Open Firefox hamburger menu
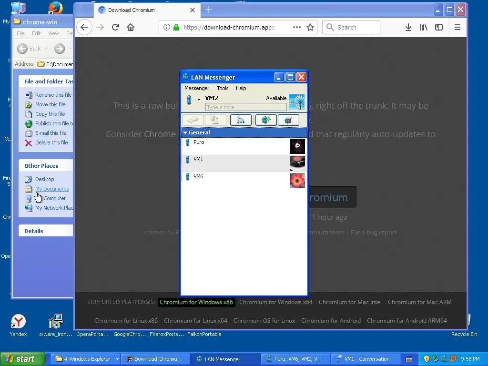This screenshot has width=488, height=366. (457, 27)
